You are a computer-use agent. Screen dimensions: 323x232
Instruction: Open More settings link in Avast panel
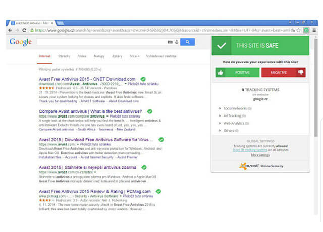[258, 155]
